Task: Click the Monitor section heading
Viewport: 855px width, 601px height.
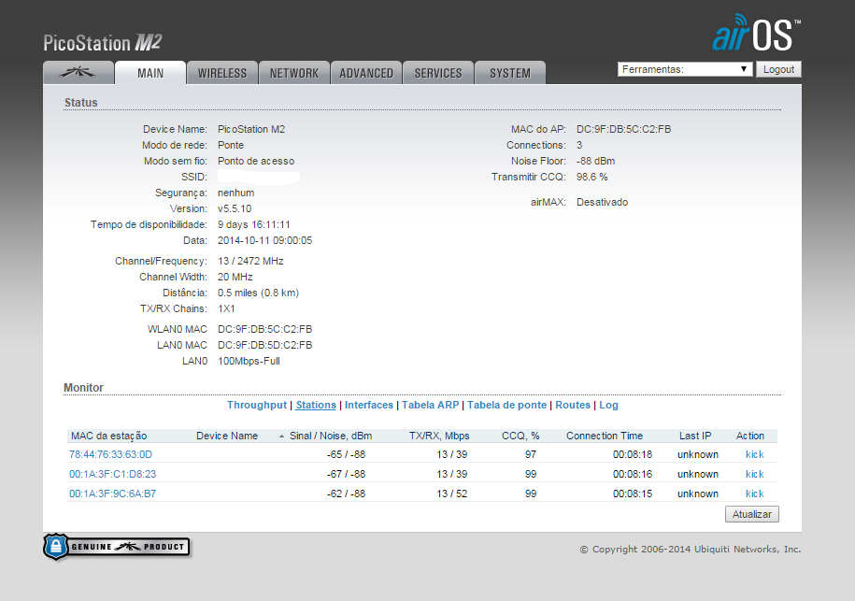Action: [83, 388]
